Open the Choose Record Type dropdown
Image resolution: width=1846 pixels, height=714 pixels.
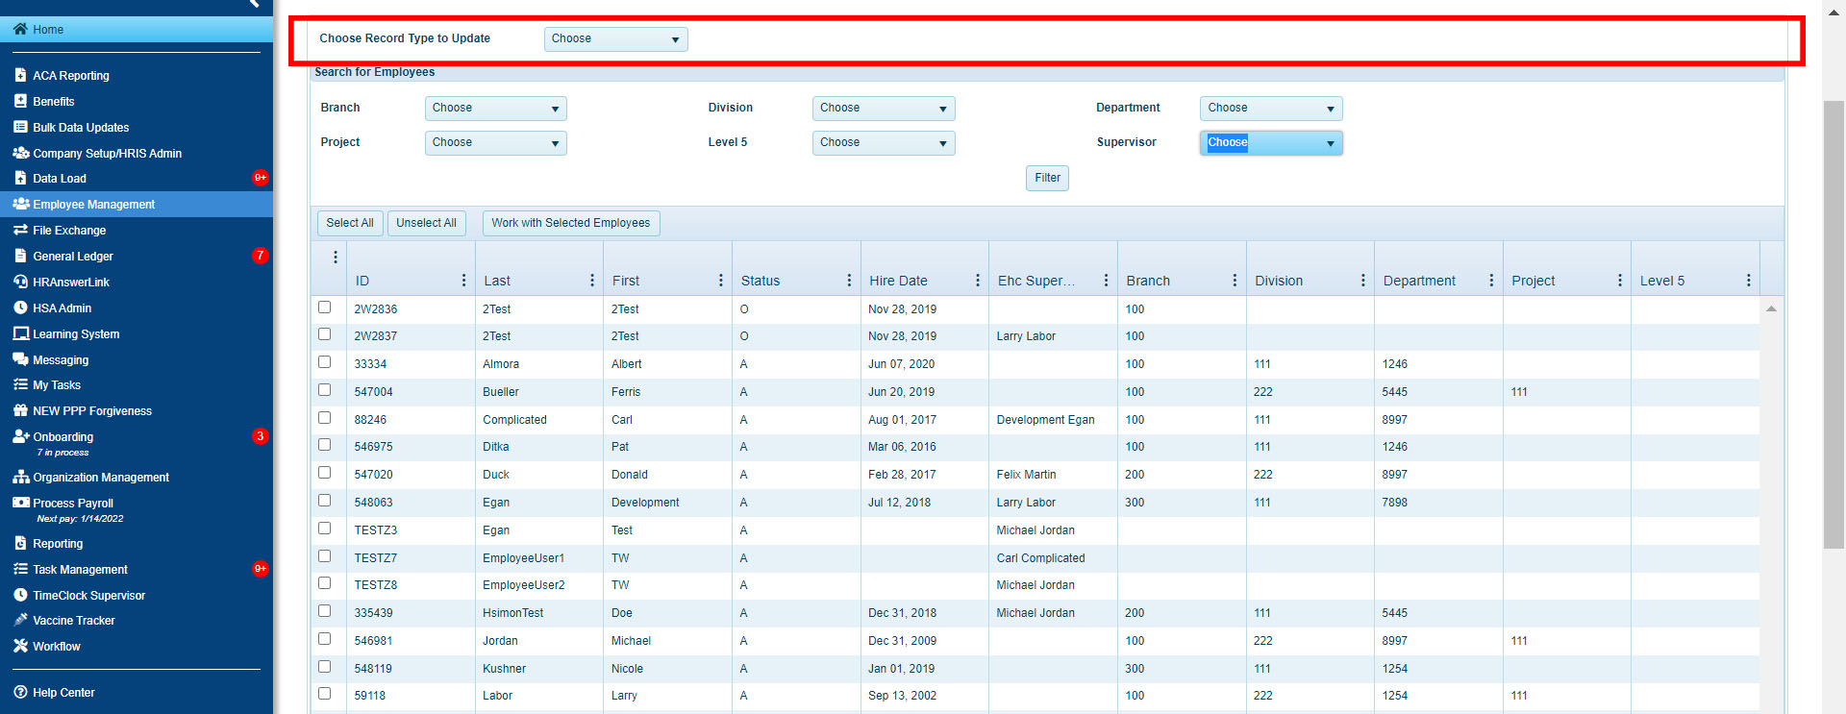[x=615, y=38]
